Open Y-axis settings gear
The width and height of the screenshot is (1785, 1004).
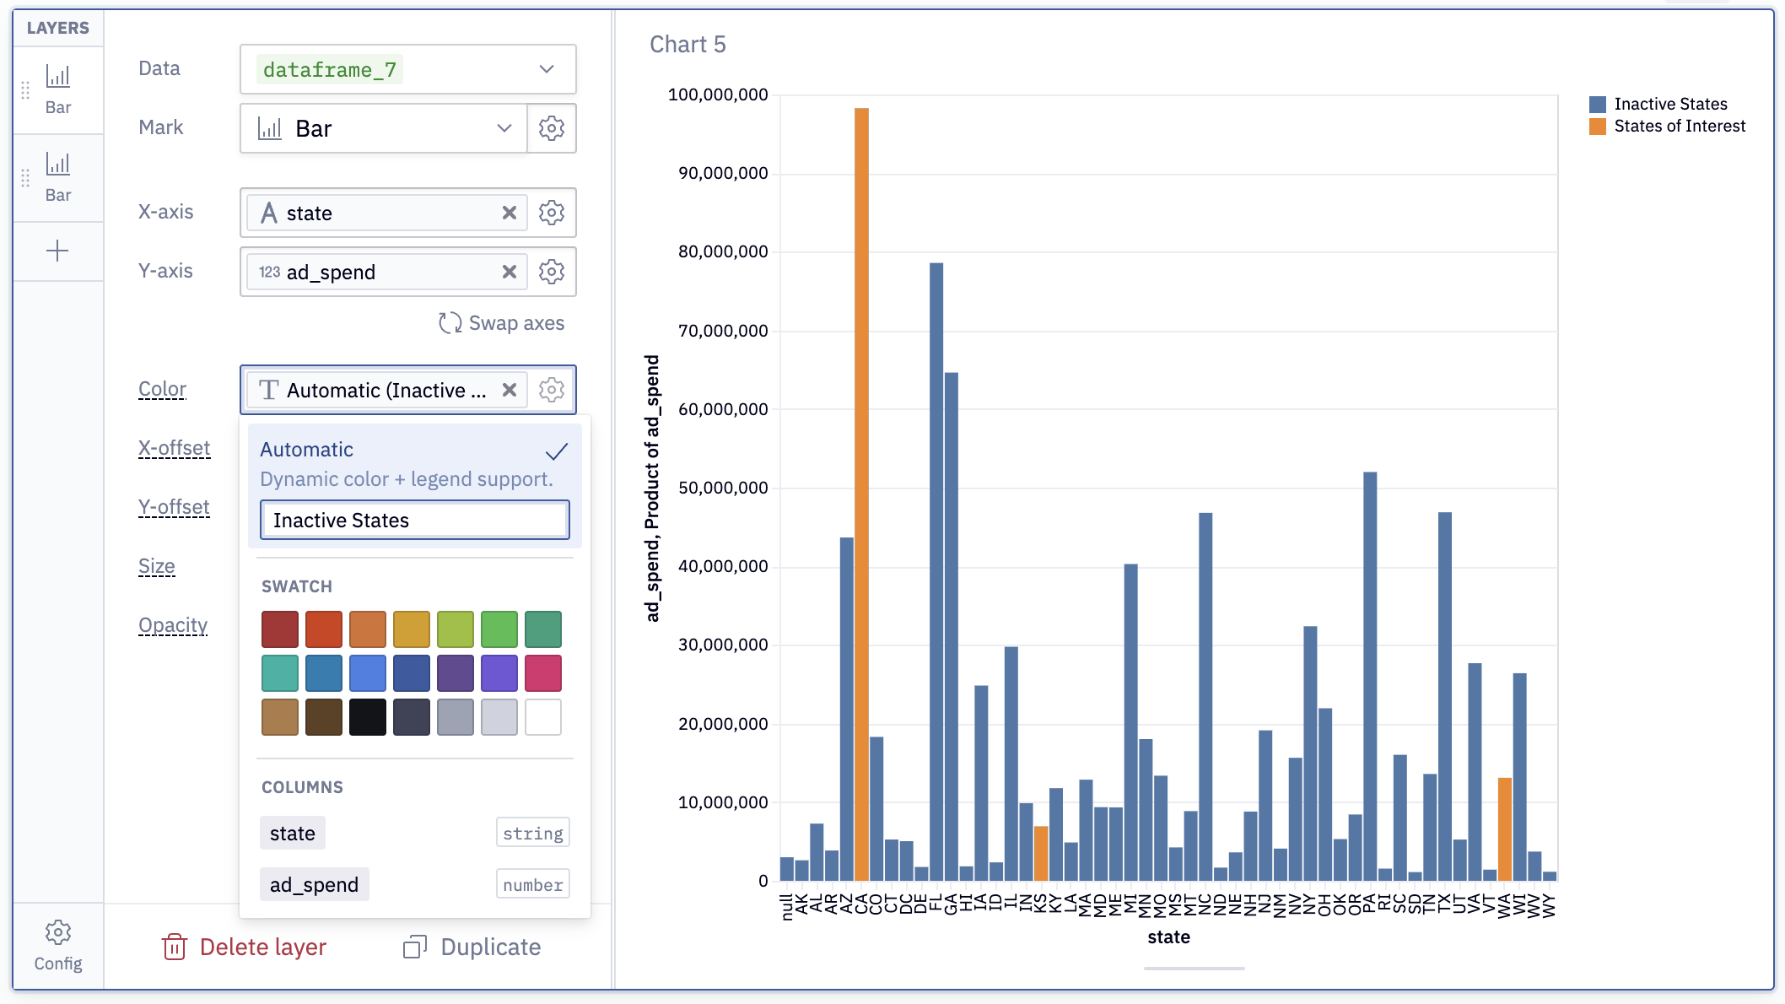coord(552,272)
